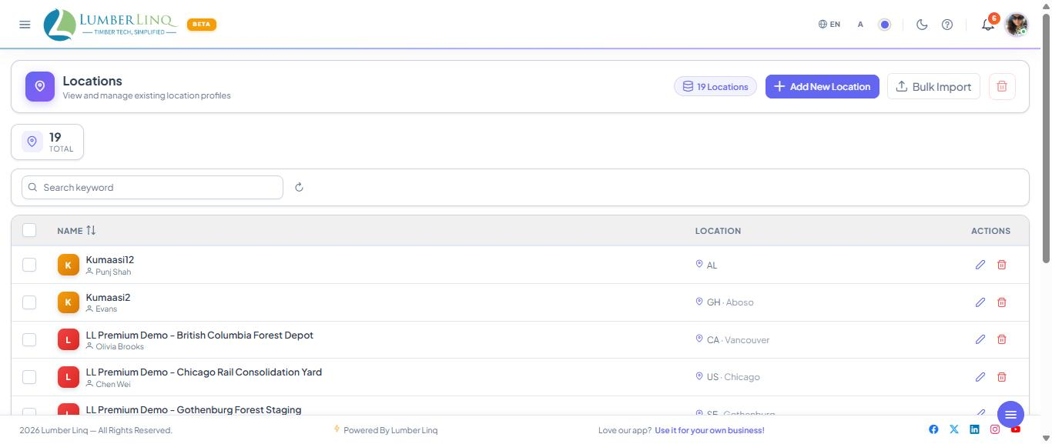Open the theme color picker circle
Image resolution: width=1052 pixels, height=444 pixels.
click(885, 25)
